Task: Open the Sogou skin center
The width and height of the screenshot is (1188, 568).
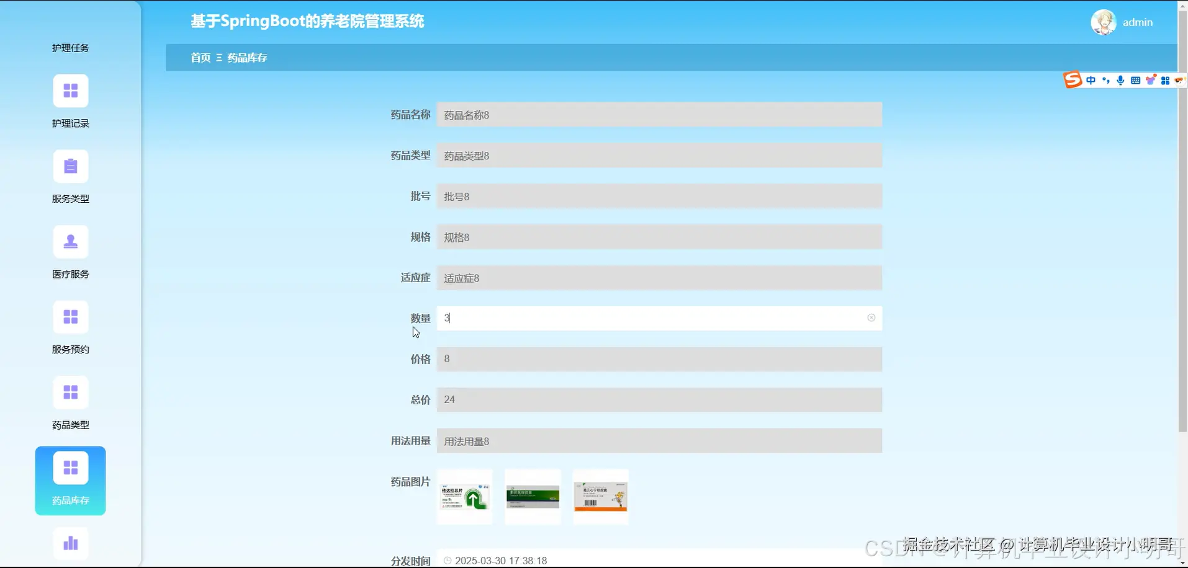Action: [x=1151, y=79]
